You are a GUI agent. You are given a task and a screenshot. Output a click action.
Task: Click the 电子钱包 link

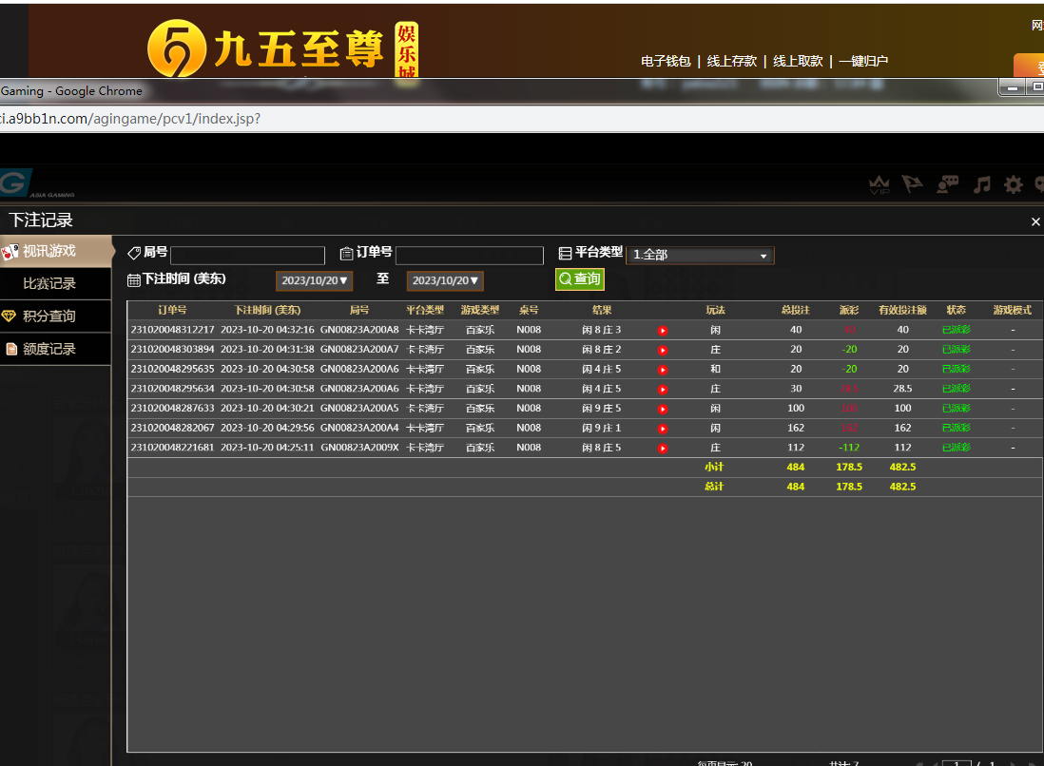coord(666,61)
